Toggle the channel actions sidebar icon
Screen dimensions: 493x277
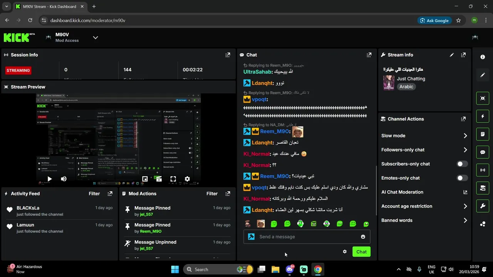click(x=483, y=188)
